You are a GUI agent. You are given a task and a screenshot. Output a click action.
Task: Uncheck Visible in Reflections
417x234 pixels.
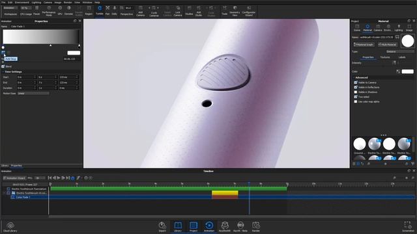click(x=356, y=87)
